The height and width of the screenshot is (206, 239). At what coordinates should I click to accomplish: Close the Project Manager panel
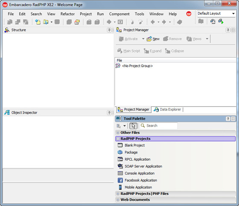pyautogui.click(x=233, y=30)
